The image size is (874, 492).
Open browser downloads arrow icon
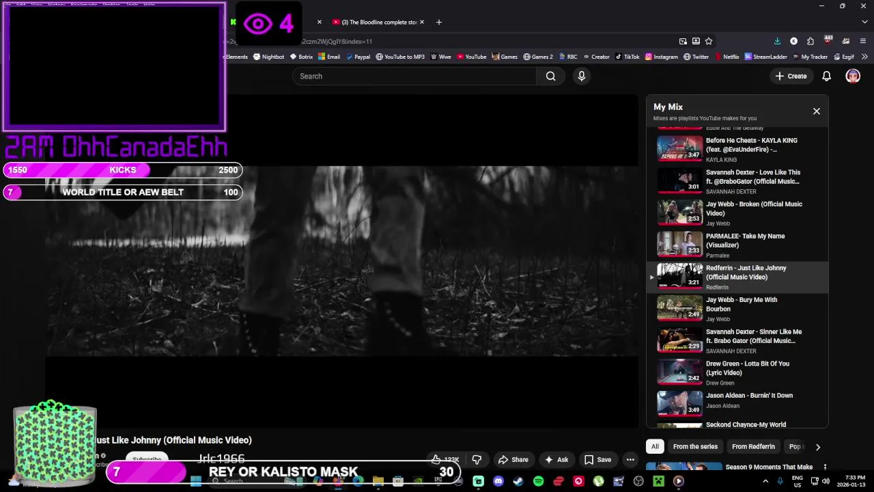[x=777, y=41]
